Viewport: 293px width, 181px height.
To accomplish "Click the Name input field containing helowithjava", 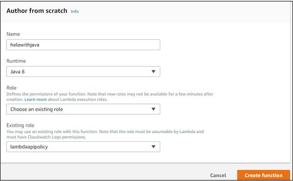I will [x=83, y=45].
